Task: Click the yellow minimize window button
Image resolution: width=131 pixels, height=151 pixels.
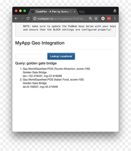Action: (x=20, y=11)
